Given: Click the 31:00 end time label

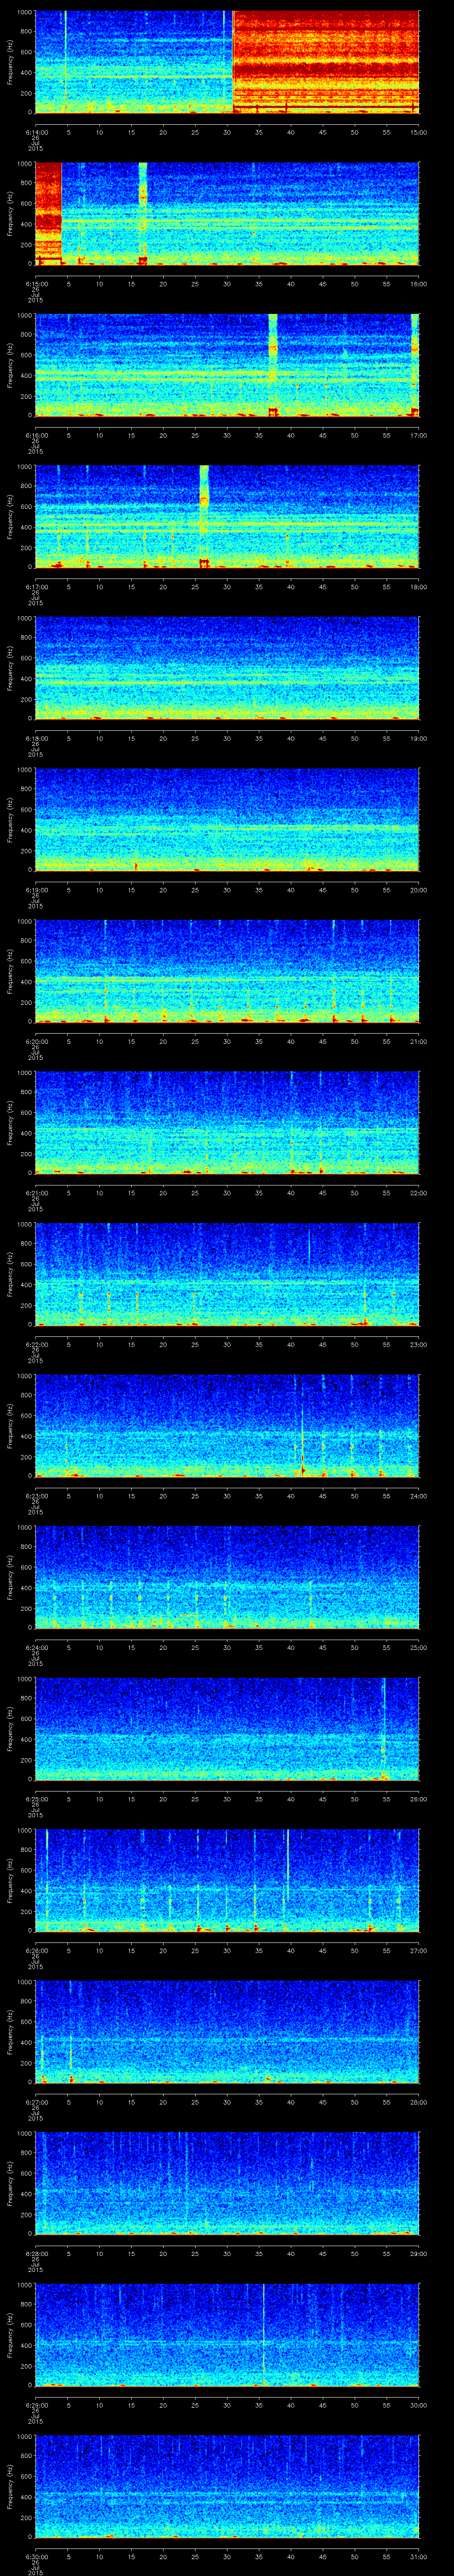Looking at the screenshot, I should pyautogui.click(x=419, y=2557).
